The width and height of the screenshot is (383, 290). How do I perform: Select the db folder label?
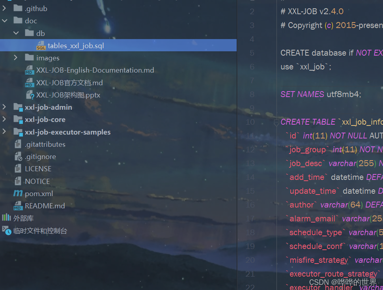[41, 33]
